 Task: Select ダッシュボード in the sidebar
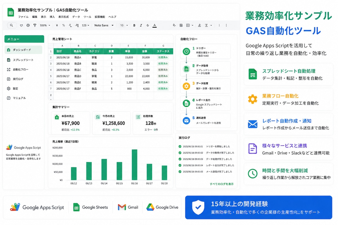coord(23,50)
